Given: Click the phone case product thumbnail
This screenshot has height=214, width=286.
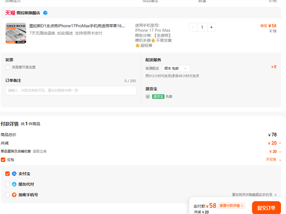Looking at the screenshot, I should (16, 33).
